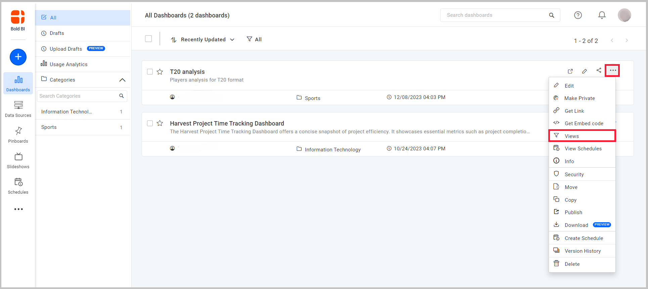The image size is (648, 289).
Task: Click the notifications bell icon
Action: (x=602, y=15)
